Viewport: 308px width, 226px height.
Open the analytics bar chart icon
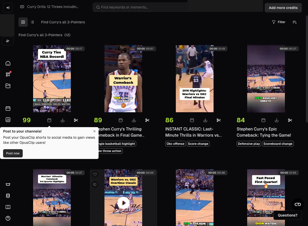point(8,120)
